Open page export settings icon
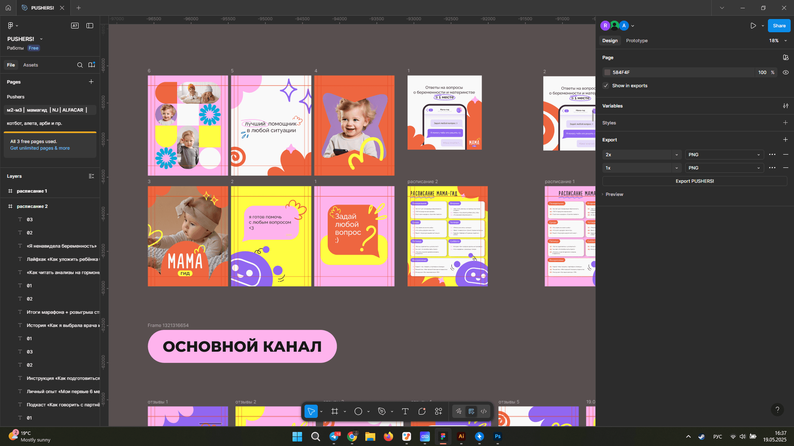This screenshot has width=794, height=446. [x=785, y=57]
